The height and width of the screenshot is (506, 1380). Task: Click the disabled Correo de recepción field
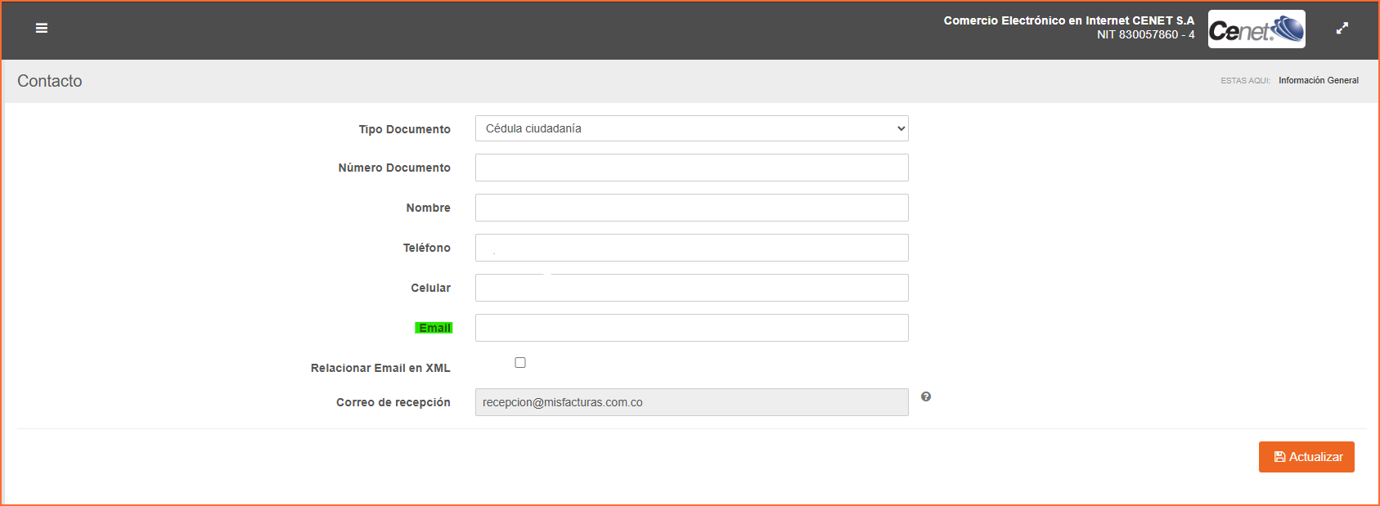click(x=691, y=402)
